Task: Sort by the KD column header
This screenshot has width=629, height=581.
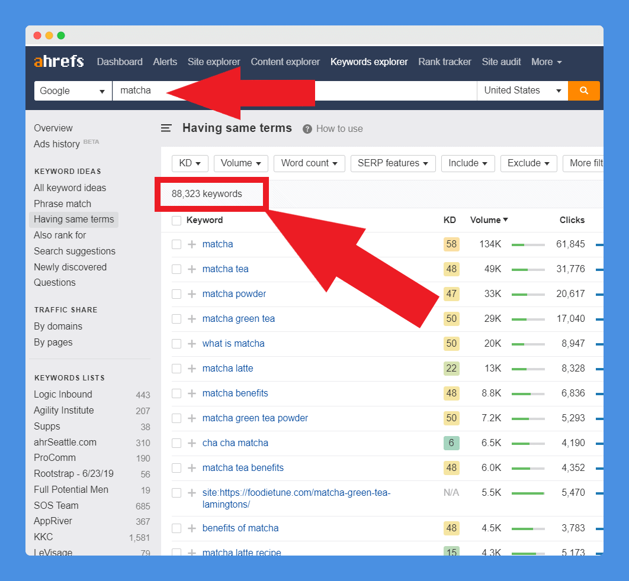Action: click(450, 220)
